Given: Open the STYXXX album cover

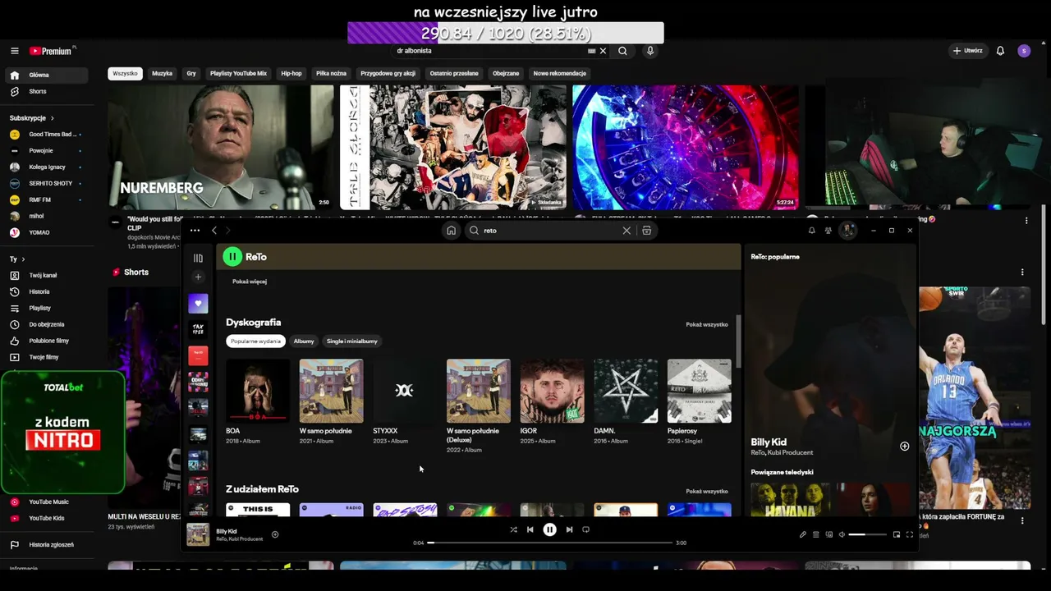Looking at the screenshot, I should (x=405, y=391).
